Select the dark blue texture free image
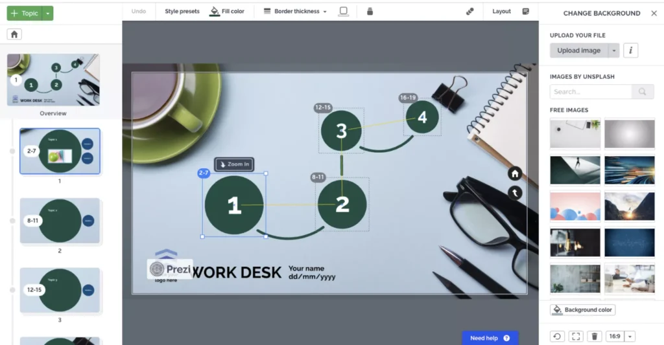This screenshot has width=664, height=345. point(629,243)
